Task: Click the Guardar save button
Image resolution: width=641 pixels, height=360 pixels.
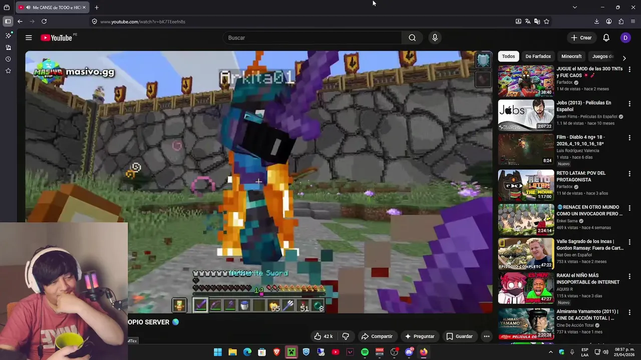Action: pos(459,336)
